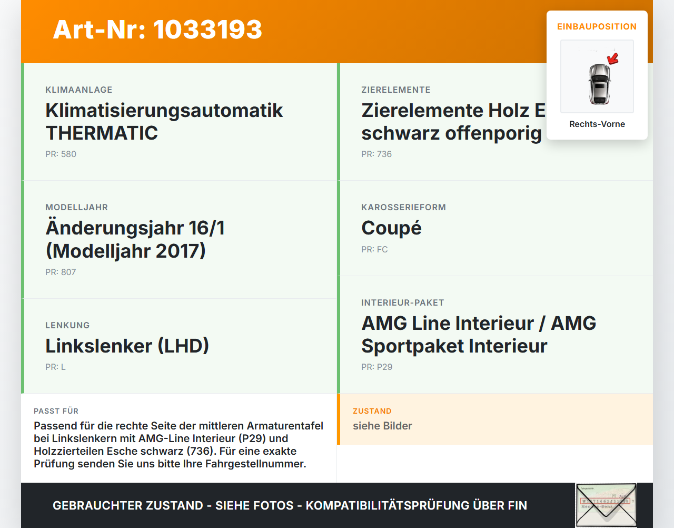Select the Zierelemente Holz schwarz offenporig text
The image size is (674, 528).
(453, 122)
